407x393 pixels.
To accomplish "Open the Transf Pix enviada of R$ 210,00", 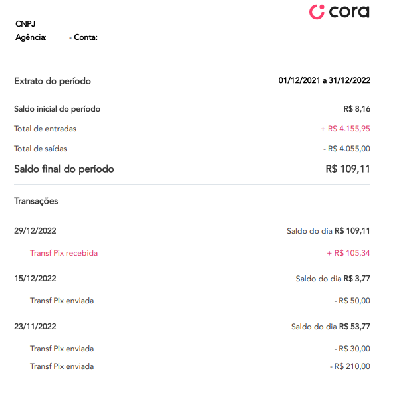I will coord(62,366).
